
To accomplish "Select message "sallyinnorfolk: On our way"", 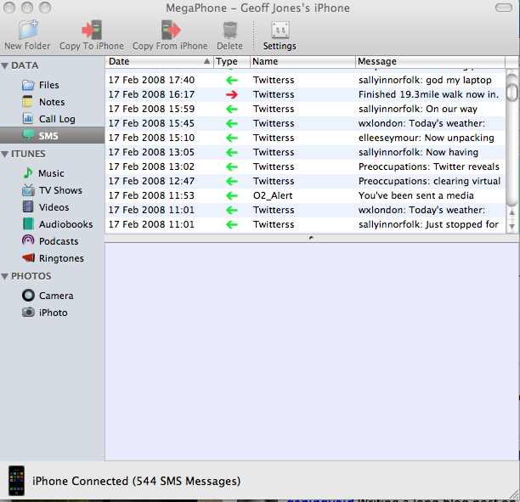I will pos(417,109).
